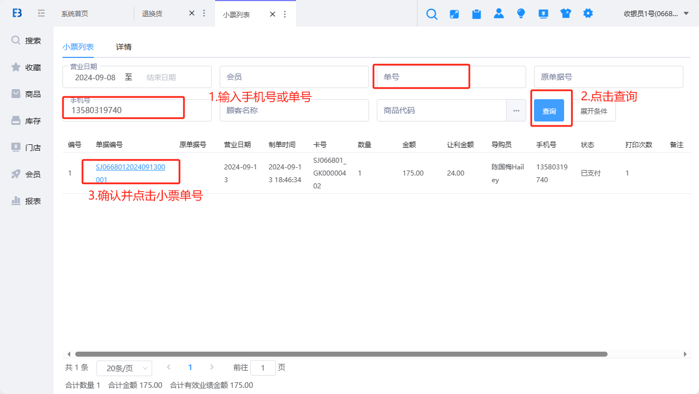Go to the next page arrow
The height and width of the screenshot is (394, 699).
pos(212,367)
